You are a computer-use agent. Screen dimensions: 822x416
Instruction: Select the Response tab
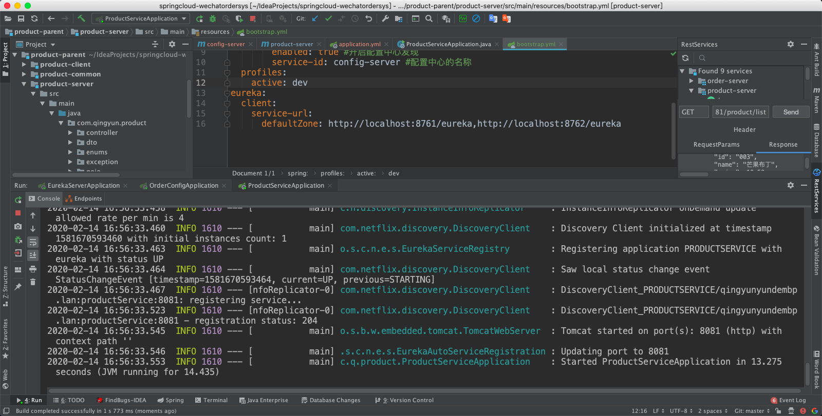pyautogui.click(x=783, y=145)
